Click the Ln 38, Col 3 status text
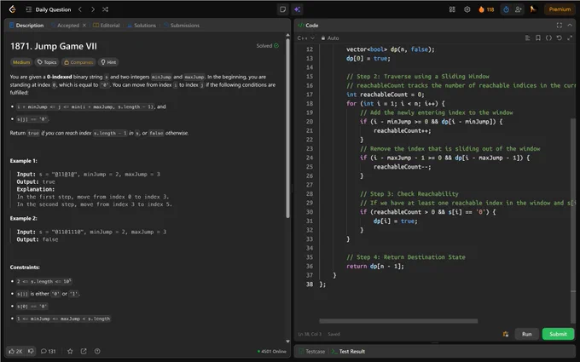The height and width of the screenshot is (362, 580). 310,334
